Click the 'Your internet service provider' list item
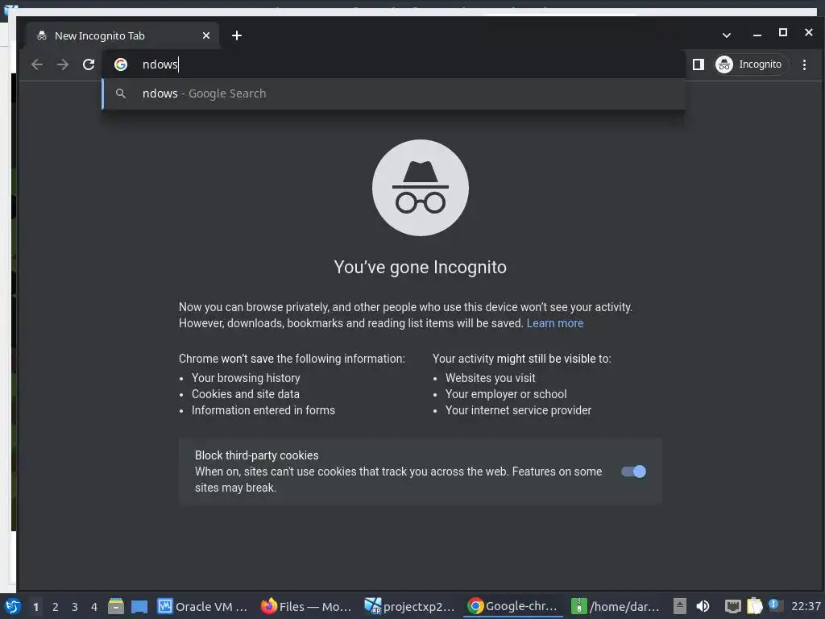This screenshot has height=619, width=825. pos(518,410)
